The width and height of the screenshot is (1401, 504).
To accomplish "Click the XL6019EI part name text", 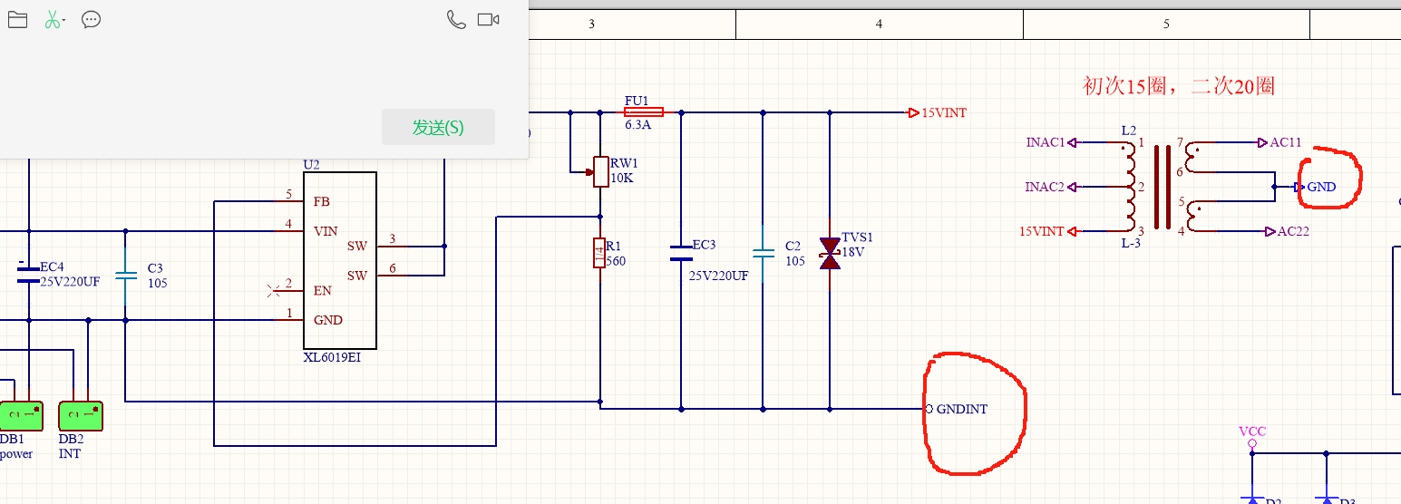I will tap(332, 358).
